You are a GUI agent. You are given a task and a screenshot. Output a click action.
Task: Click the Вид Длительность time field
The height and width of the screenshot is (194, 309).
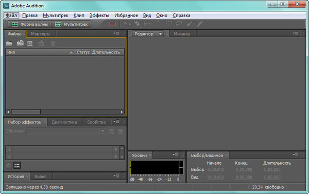[272, 177]
